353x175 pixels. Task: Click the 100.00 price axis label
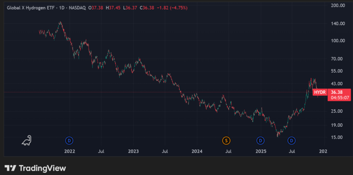[x=338, y=40]
